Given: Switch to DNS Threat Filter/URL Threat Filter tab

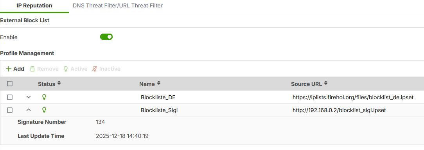Looking at the screenshot, I should click(118, 6).
